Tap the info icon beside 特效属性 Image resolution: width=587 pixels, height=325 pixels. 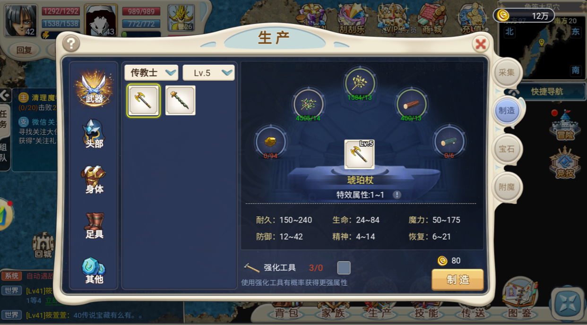point(397,195)
